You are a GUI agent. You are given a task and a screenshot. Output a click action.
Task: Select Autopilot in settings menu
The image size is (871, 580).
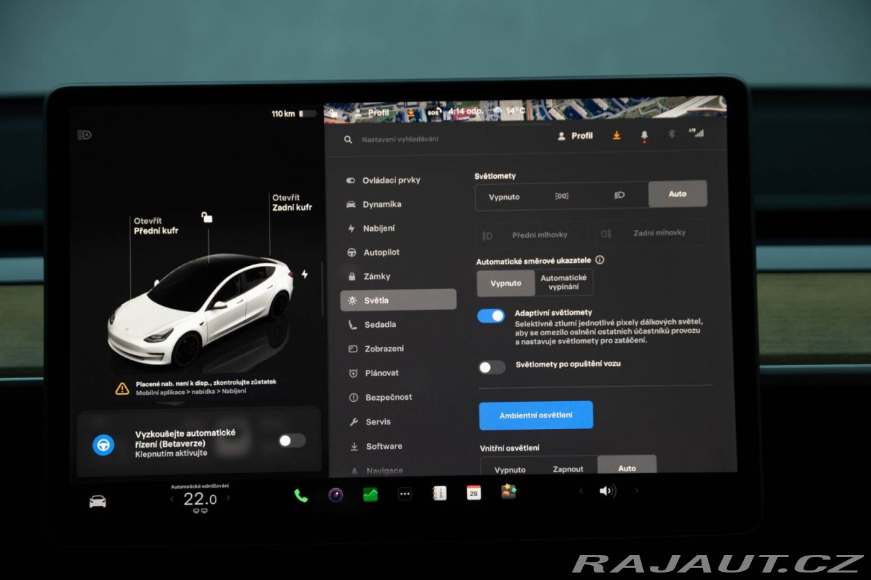(x=380, y=252)
